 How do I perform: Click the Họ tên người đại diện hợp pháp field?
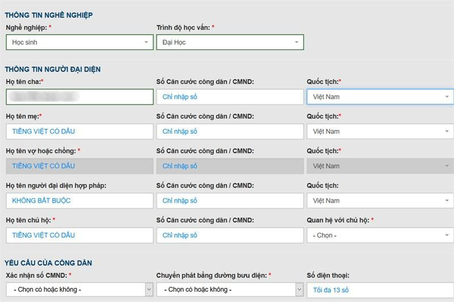point(79,200)
